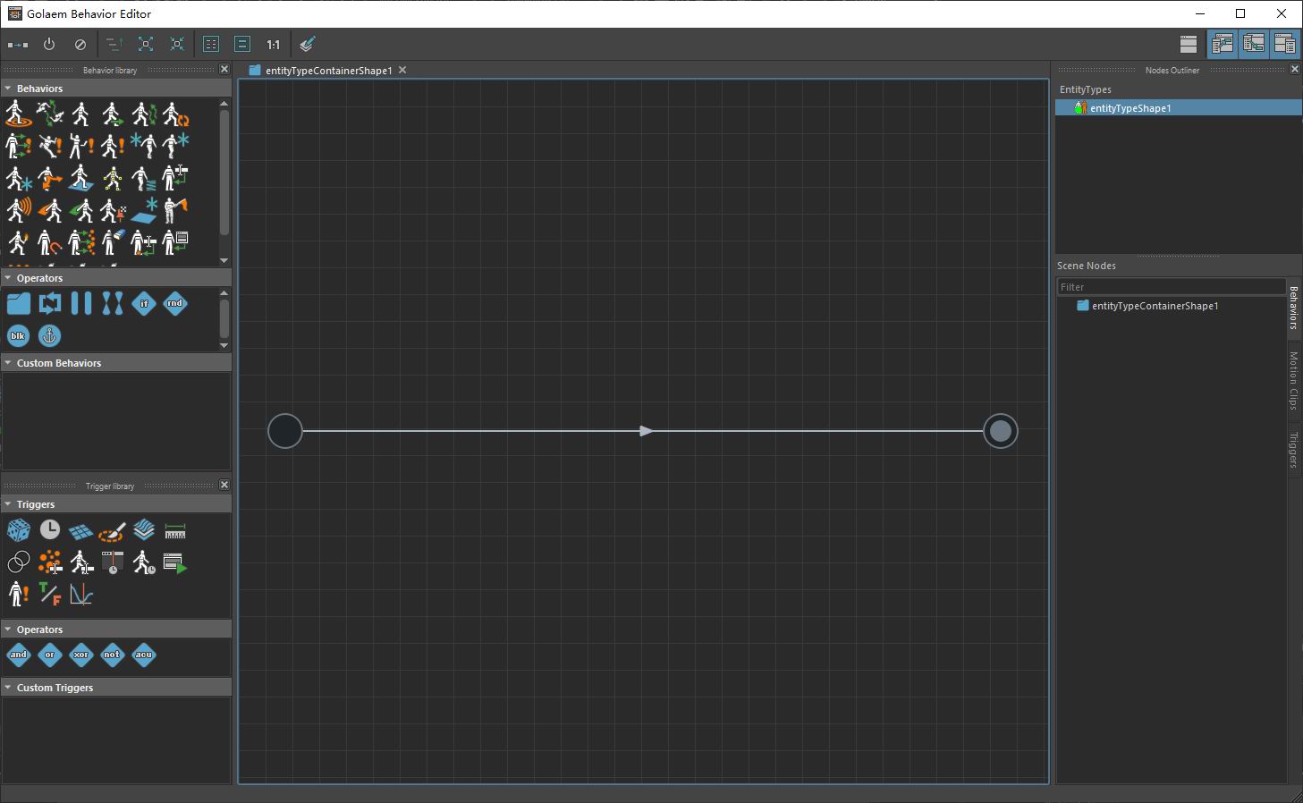Select the 'not' trigger operator

[x=112, y=655]
